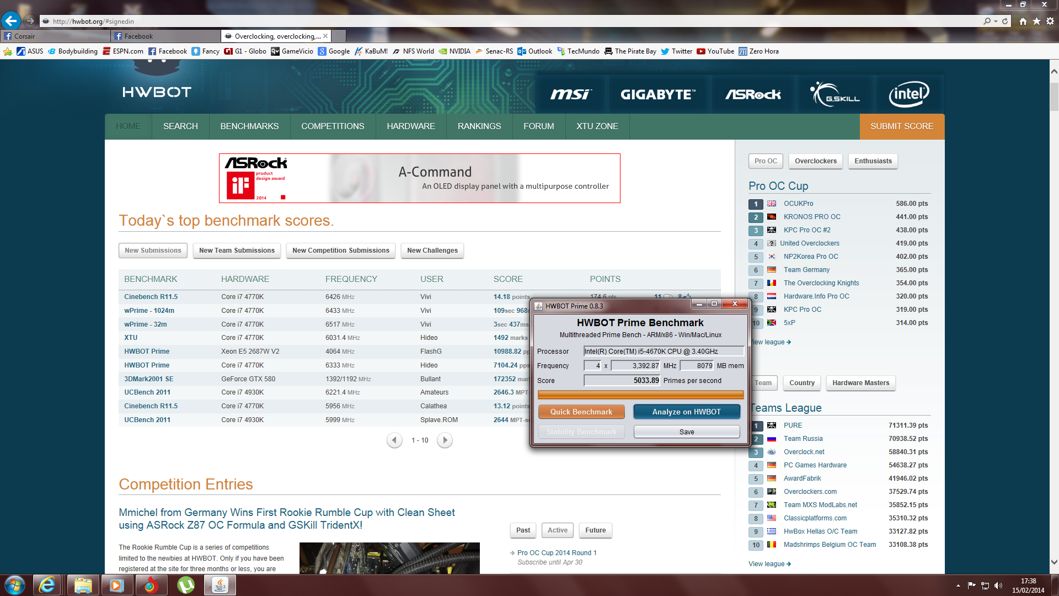Open the BENCHMARKS menu
This screenshot has height=596, width=1059.
tap(249, 126)
